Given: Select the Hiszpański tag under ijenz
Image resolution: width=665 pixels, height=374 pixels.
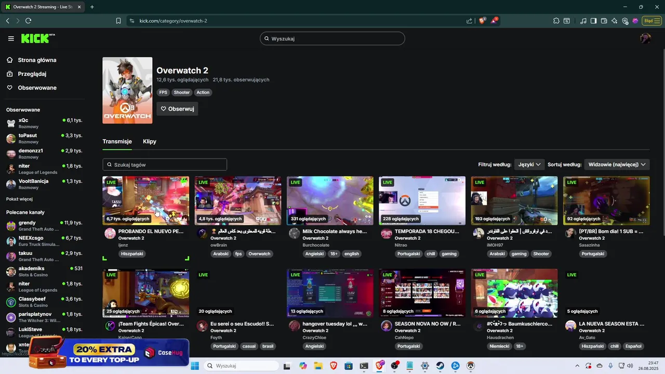Looking at the screenshot, I should click(x=131, y=254).
